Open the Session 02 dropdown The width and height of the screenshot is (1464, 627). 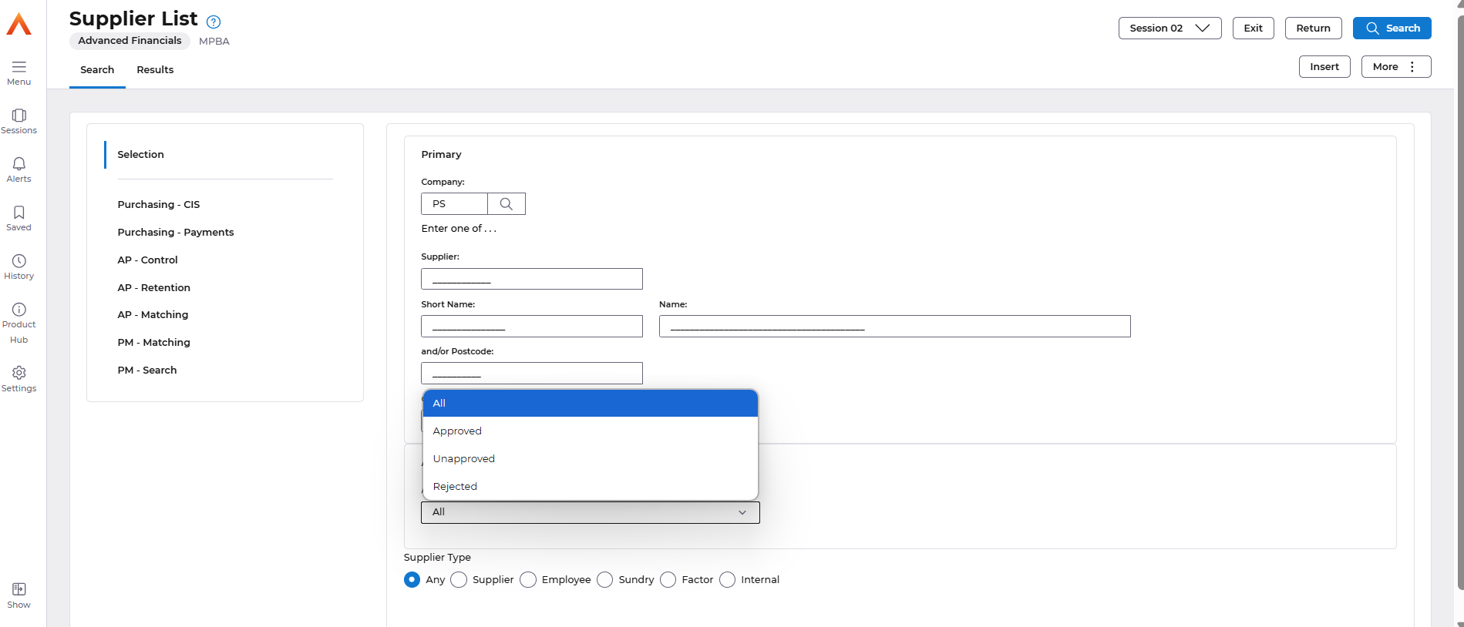[1170, 28]
